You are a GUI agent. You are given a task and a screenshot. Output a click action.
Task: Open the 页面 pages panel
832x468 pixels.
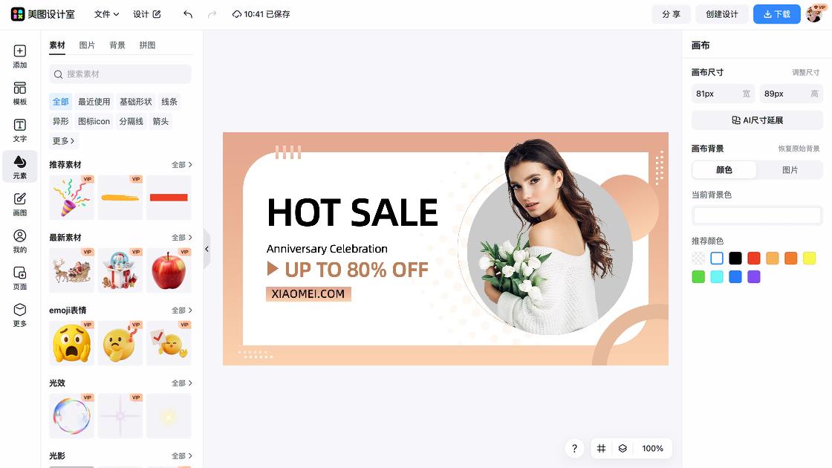pos(19,278)
